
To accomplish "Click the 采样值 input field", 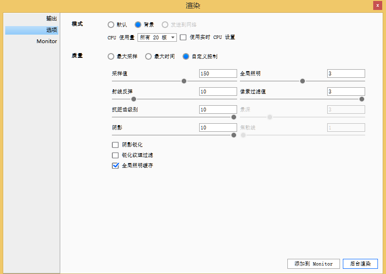I will click(218, 73).
